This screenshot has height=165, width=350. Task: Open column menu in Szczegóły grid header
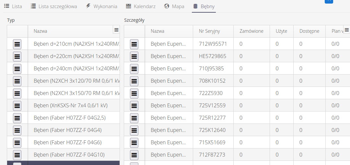pyautogui.click(x=346, y=30)
